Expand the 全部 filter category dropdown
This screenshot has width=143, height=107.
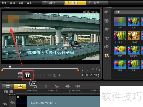[x=128, y=12]
